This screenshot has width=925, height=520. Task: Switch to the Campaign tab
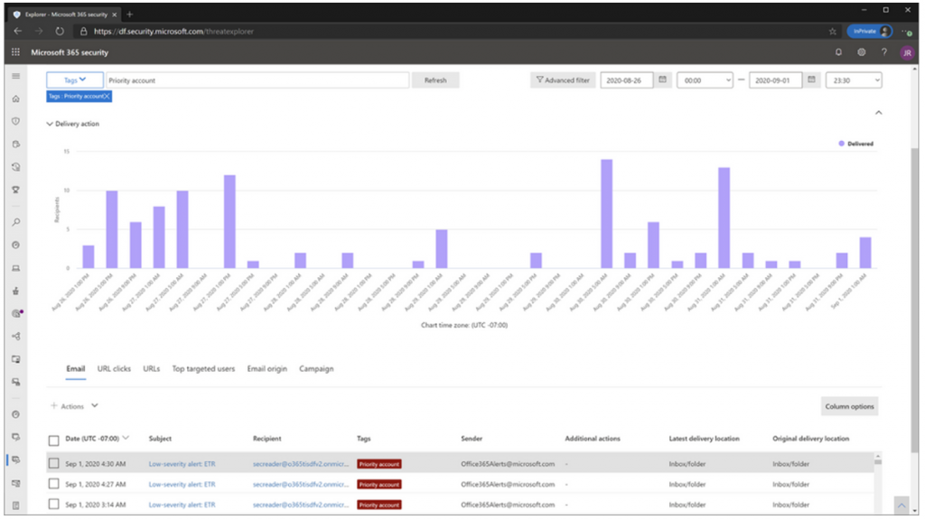pos(316,369)
